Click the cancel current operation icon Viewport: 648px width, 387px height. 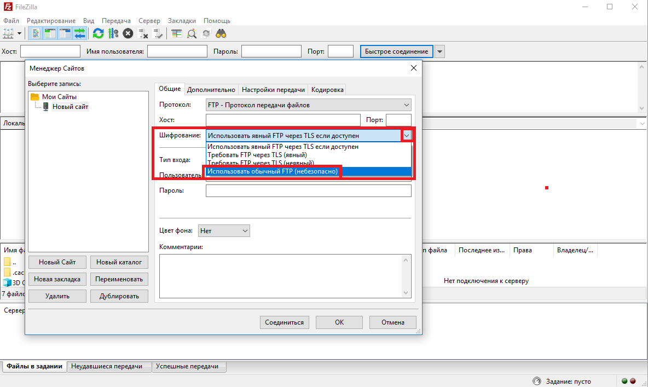(128, 33)
